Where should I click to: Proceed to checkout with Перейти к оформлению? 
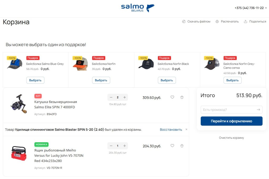click(x=231, y=121)
